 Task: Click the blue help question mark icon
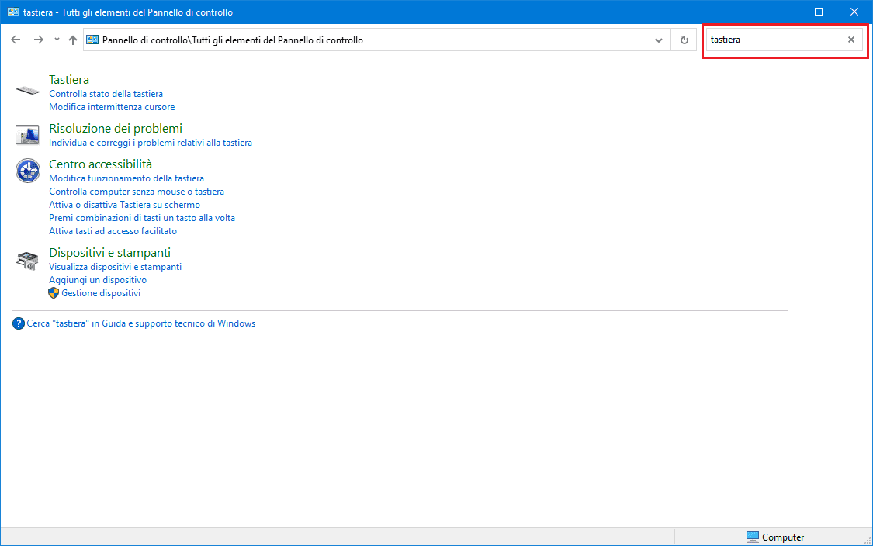[x=19, y=323]
